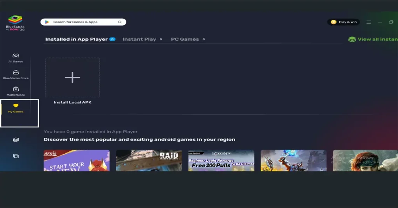Select My Games heart icon

pyautogui.click(x=16, y=106)
